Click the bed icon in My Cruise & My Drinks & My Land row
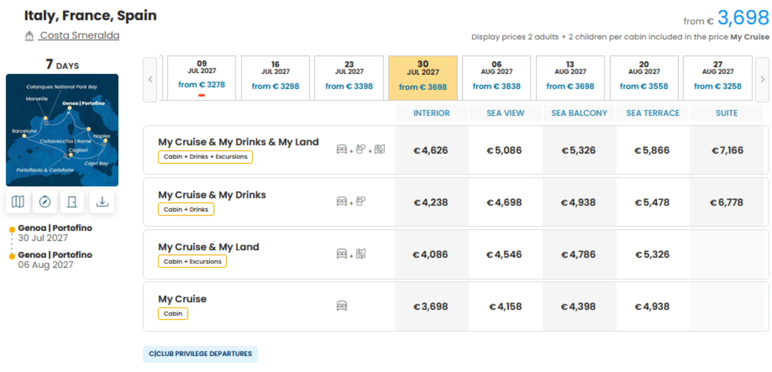This screenshot has width=772, height=372. [342, 149]
